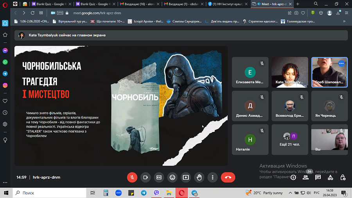Click the Opera logo menu

pos(5,4)
